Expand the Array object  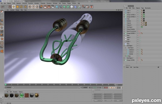[x=125, y=56]
